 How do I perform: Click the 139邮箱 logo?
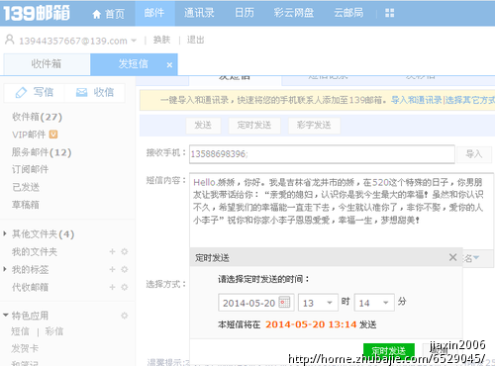pos(37,13)
